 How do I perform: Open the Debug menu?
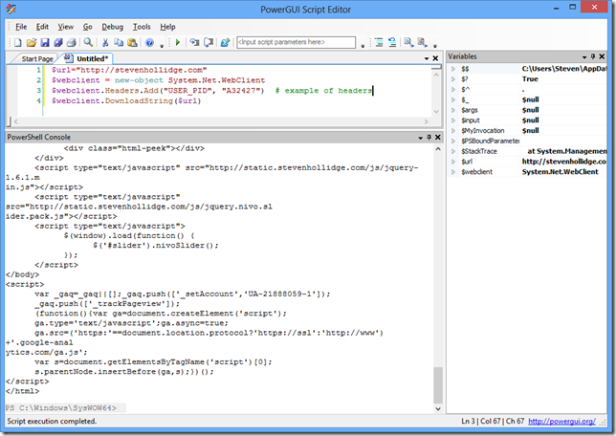[x=112, y=27]
